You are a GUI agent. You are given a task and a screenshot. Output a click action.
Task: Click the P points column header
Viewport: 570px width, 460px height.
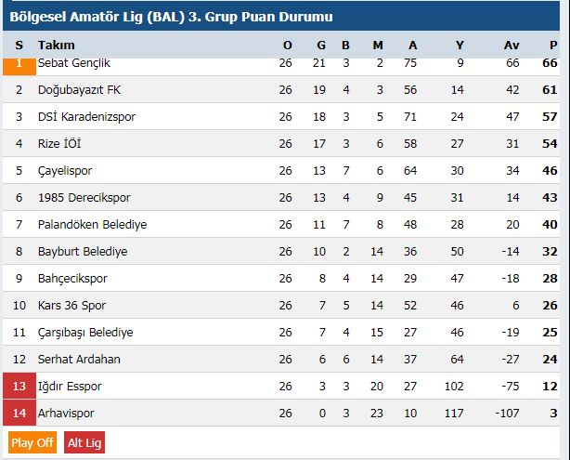click(553, 46)
